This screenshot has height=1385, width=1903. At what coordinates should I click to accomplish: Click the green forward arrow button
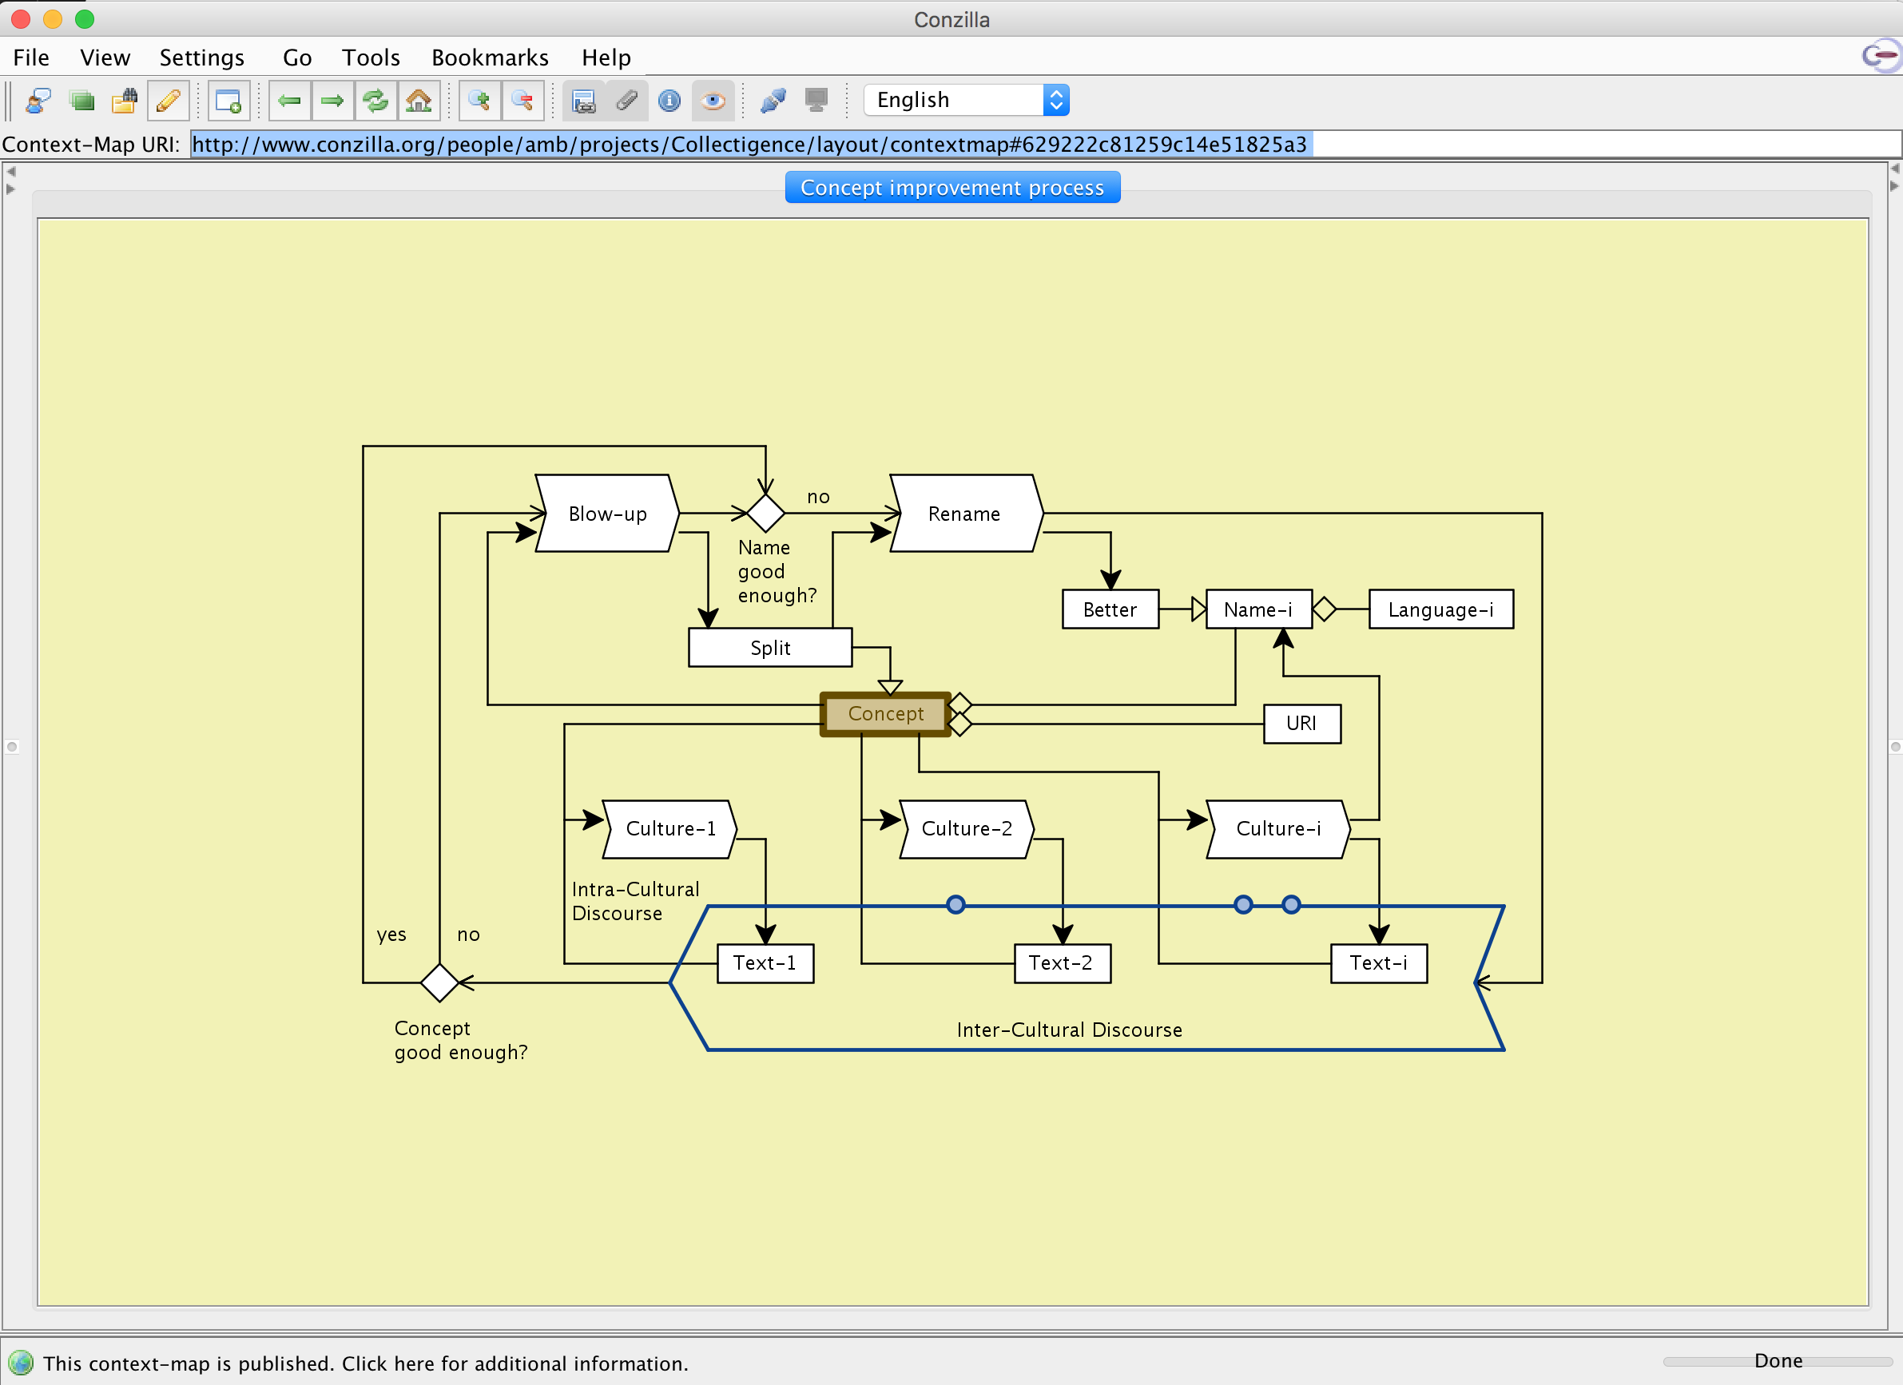[332, 101]
